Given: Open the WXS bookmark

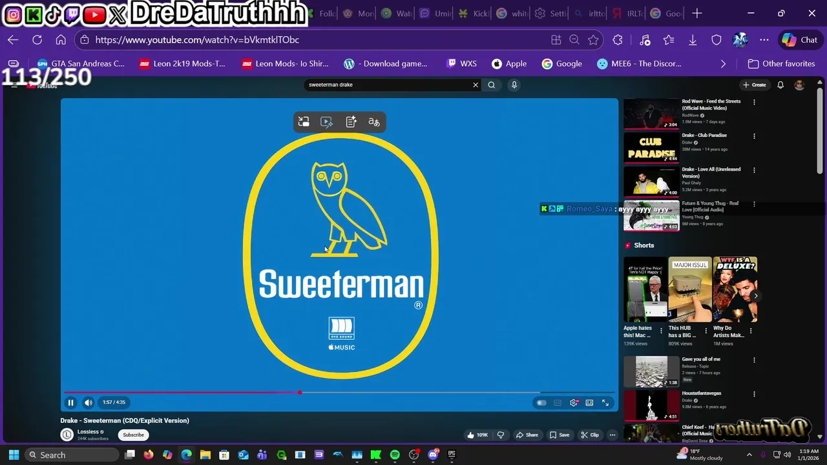Looking at the screenshot, I should pos(461,64).
